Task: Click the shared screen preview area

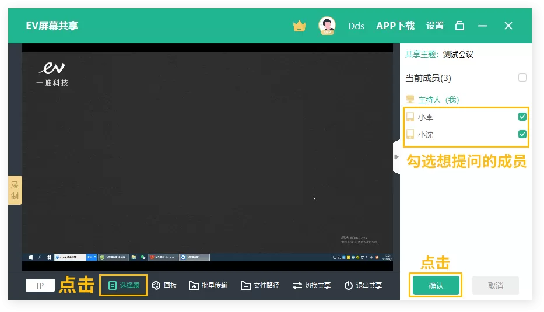Action: point(208,157)
